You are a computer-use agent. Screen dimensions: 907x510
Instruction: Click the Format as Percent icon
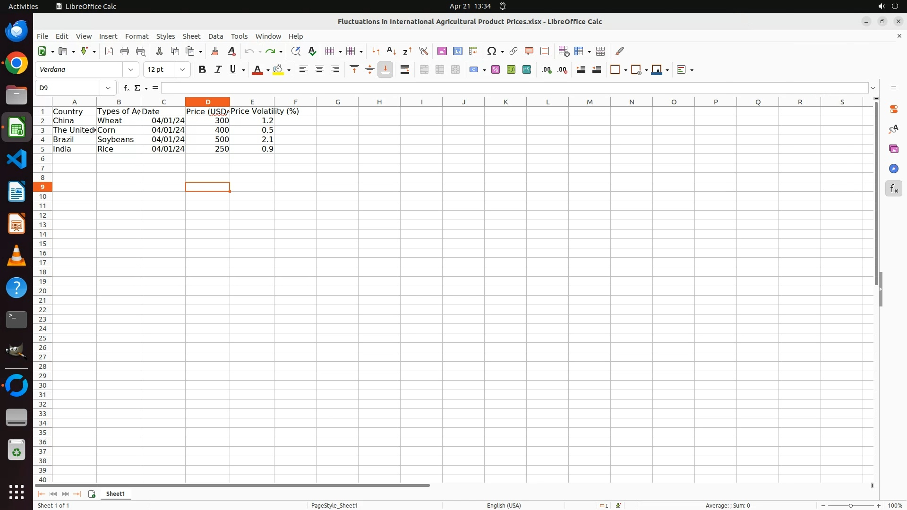tap(496, 70)
